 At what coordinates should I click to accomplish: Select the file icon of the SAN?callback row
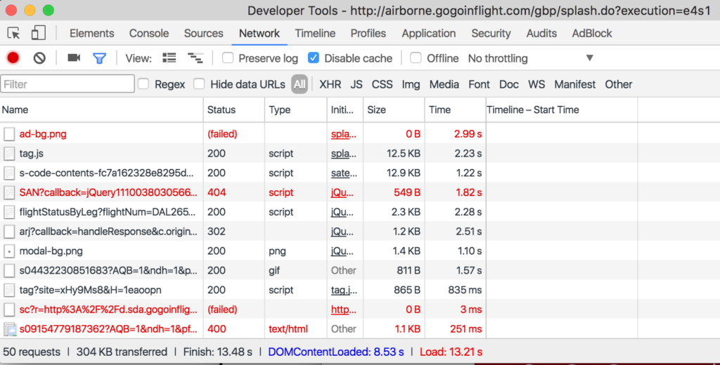pos(9,192)
